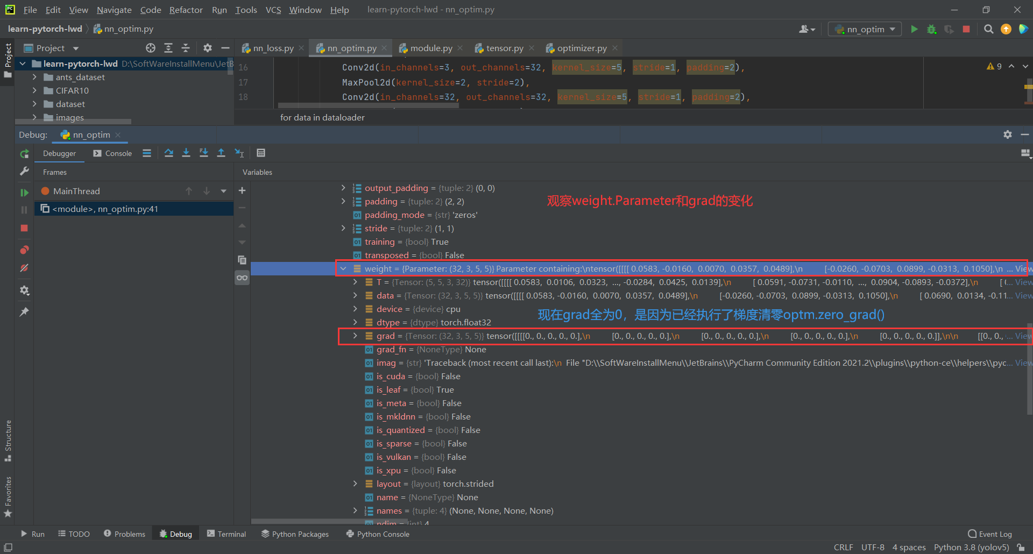This screenshot has height=554, width=1033.
Task: Select Python 3.8 (yolov5) interpreter status
Action: pyautogui.click(x=972, y=547)
